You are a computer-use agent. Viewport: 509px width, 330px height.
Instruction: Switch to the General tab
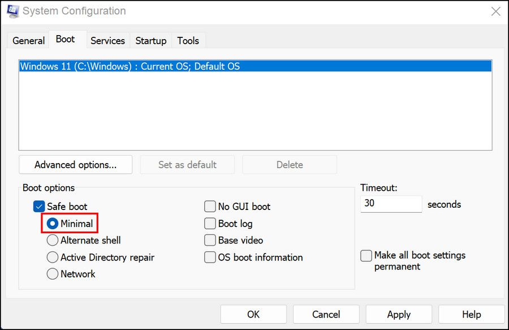point(28,41)
